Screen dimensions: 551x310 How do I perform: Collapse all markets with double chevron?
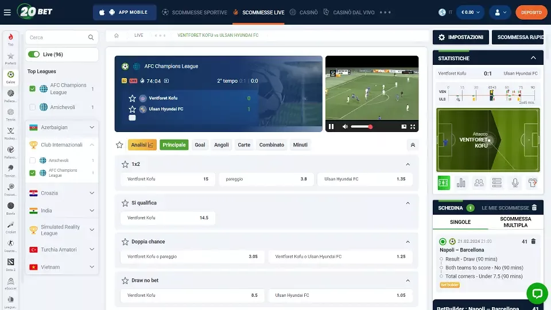click(413, 145)
